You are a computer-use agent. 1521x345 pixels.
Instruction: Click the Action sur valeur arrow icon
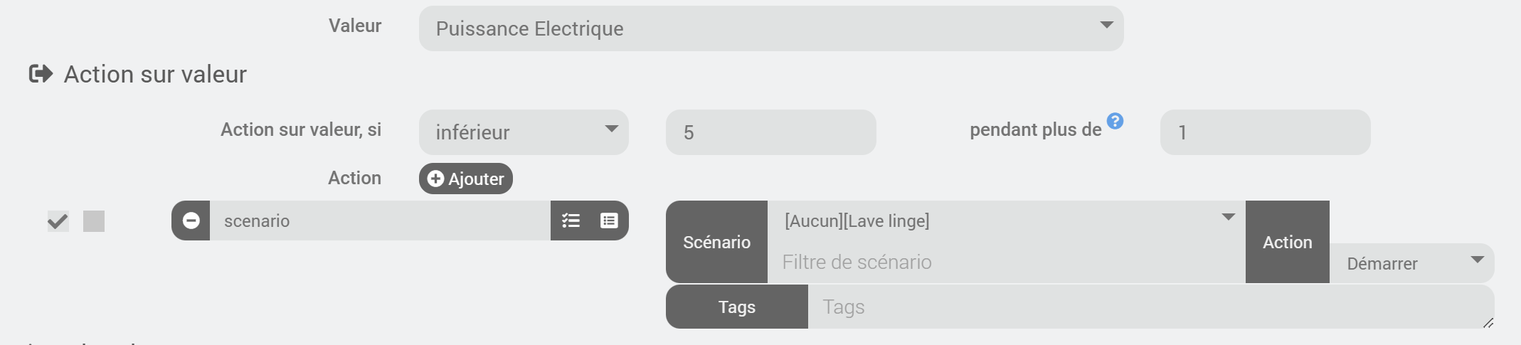[x=41, y=74]
